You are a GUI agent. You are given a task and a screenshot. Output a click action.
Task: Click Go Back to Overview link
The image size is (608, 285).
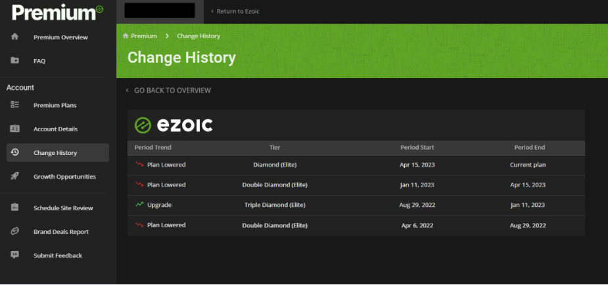[x=172, y=91]
